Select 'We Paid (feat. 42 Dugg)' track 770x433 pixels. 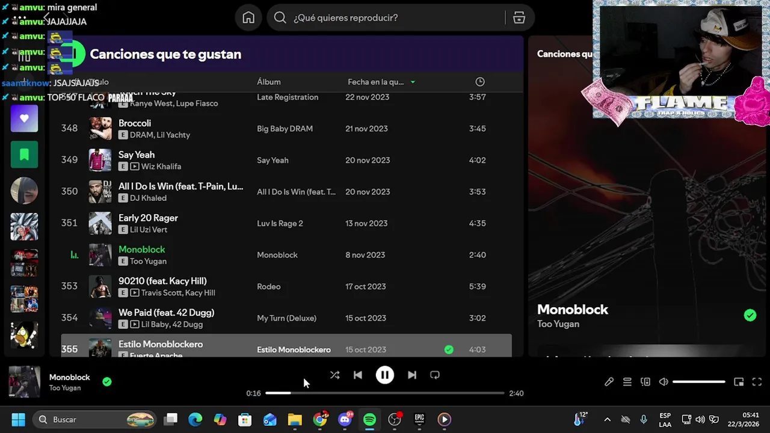coord(166,313)
